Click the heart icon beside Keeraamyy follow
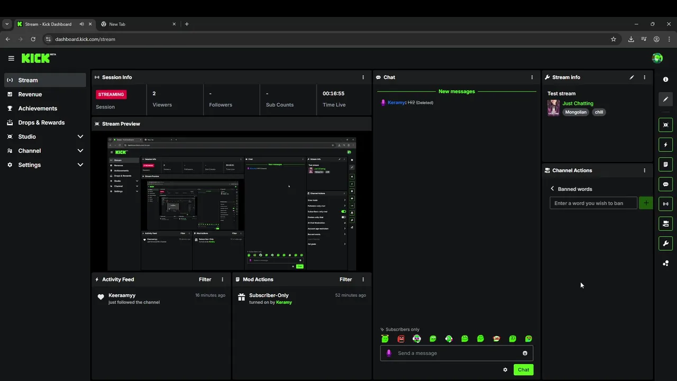677x381 pixels. pos(100,297)
